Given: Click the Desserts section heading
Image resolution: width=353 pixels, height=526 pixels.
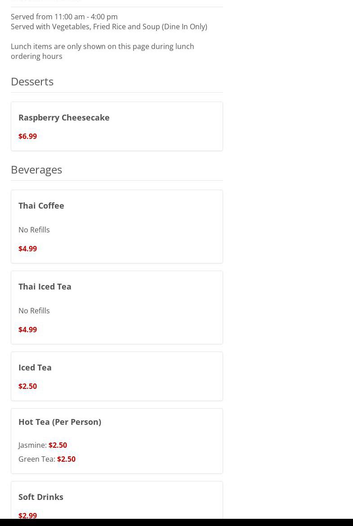Looking at the screenshot, I should (x=32, y=81).
